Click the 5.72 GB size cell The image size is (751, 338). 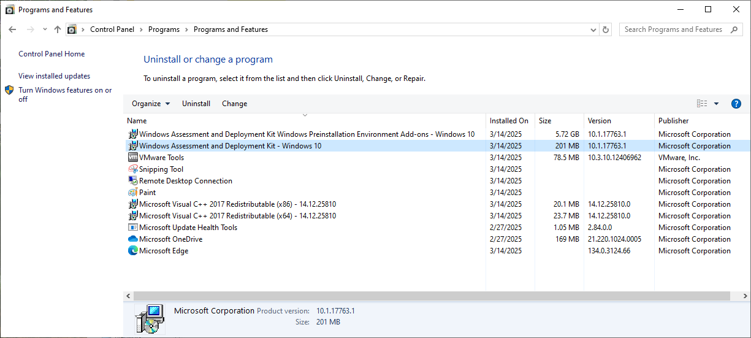(567, 134)
